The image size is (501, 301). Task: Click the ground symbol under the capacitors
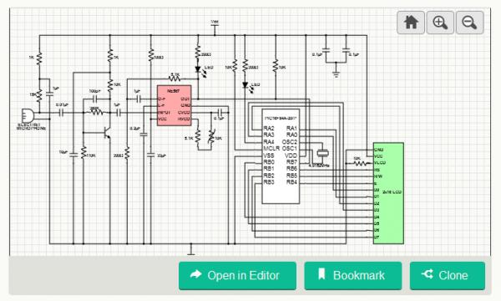click(x=336, y=74)
